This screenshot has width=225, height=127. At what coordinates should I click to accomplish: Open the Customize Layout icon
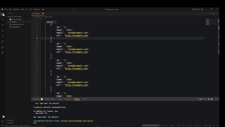202,10
